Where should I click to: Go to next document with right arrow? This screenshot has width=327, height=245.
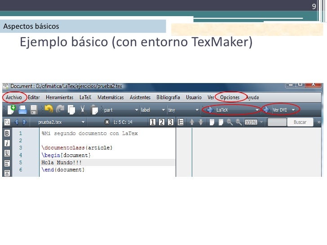tap(24, 122)
